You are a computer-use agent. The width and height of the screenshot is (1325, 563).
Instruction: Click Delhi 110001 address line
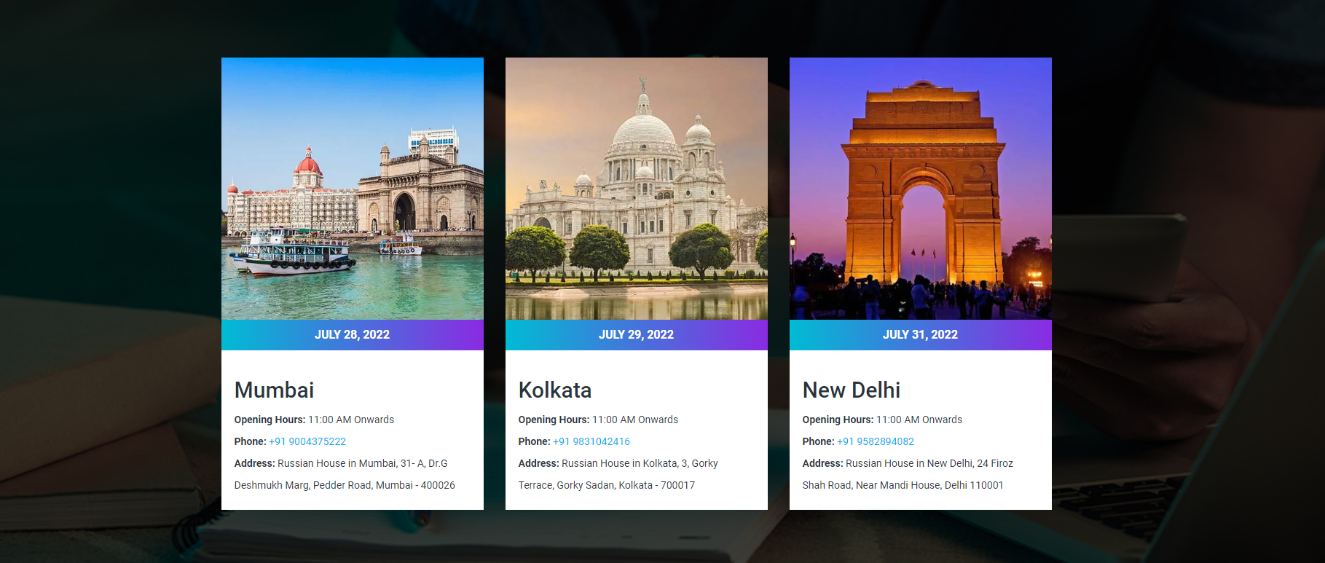[903, 485]
